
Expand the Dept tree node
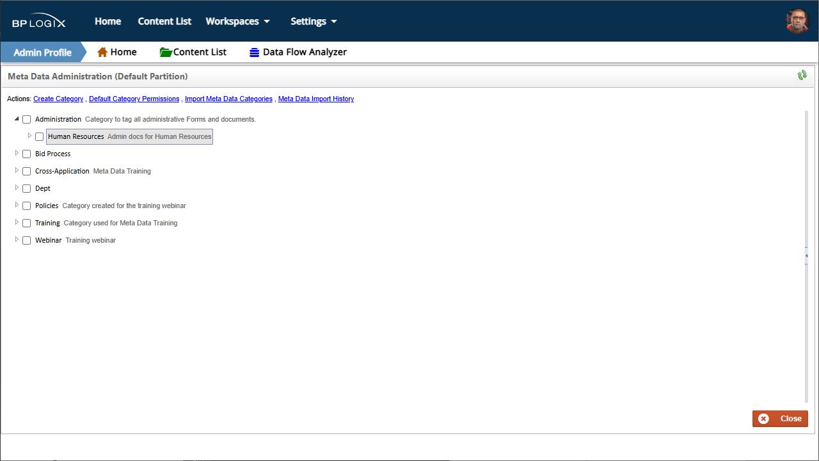(17, 188)
